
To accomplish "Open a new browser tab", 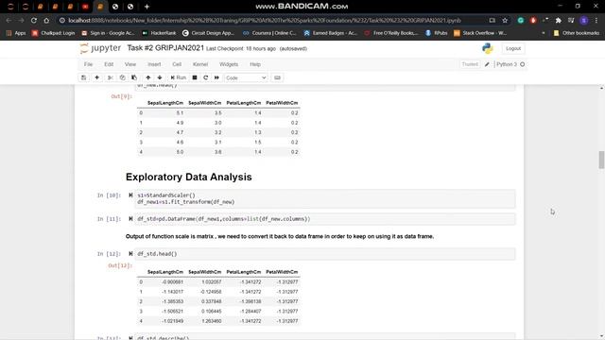I will click(x=147, y=7).
